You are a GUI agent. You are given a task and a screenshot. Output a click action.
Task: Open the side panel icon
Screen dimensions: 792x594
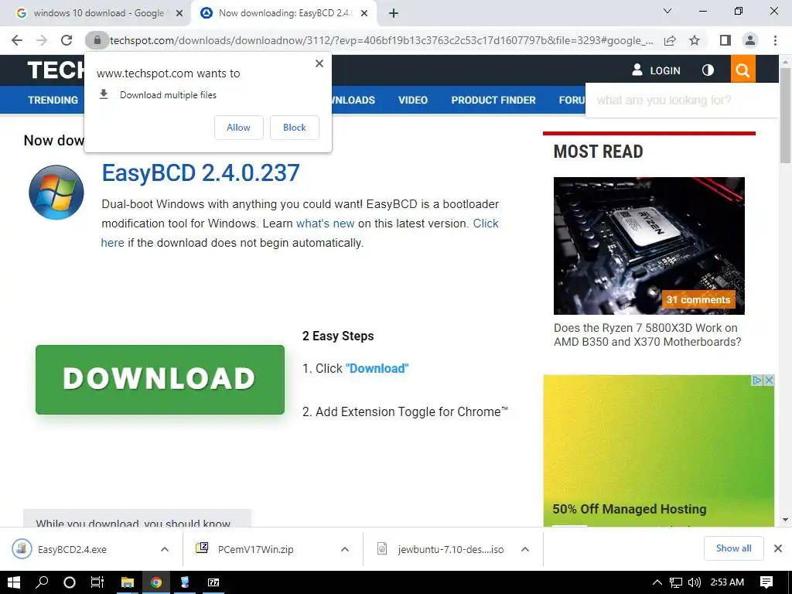725,40
